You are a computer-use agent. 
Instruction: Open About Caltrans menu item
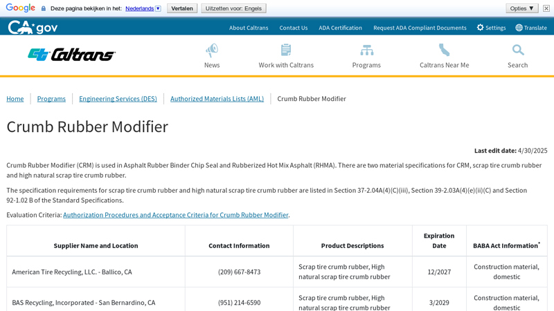point(249,28)
